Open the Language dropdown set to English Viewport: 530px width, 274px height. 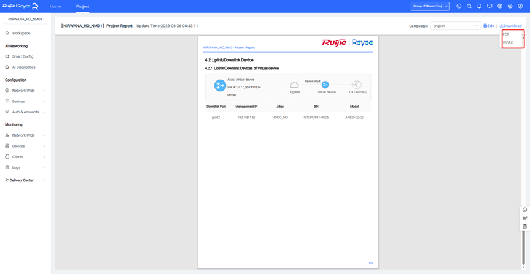(455, 26)
